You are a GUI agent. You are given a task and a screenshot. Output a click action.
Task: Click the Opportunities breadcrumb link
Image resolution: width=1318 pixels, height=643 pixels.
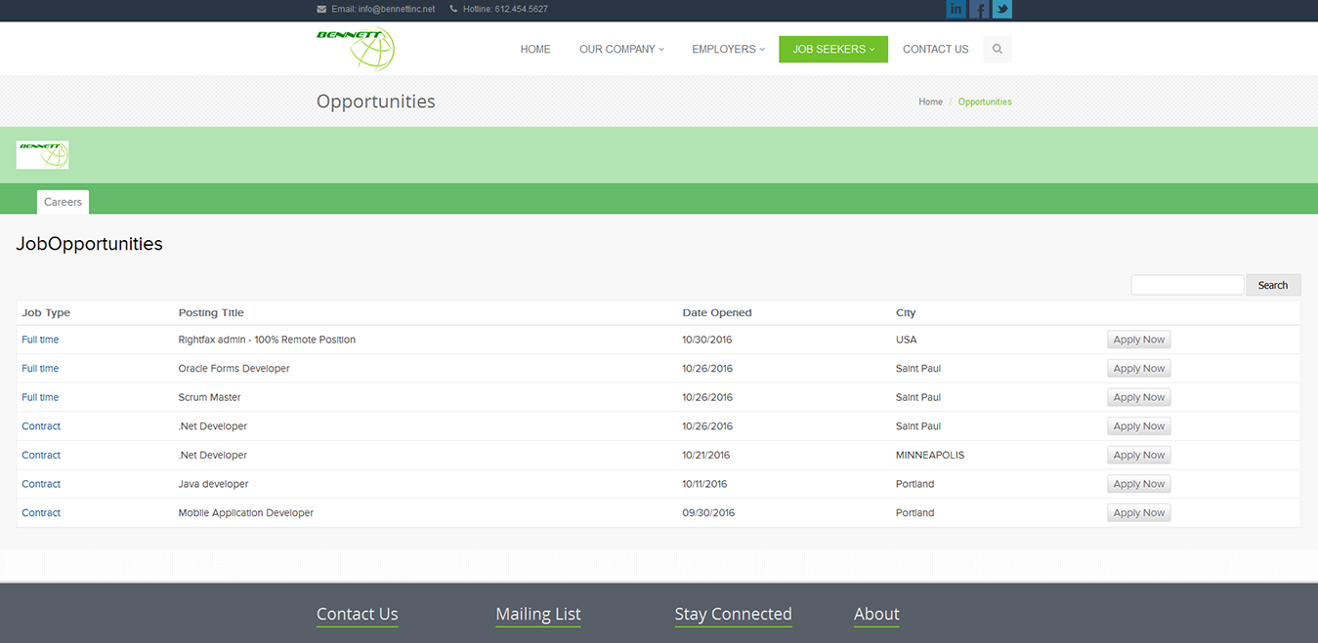(x=985, y=101)
